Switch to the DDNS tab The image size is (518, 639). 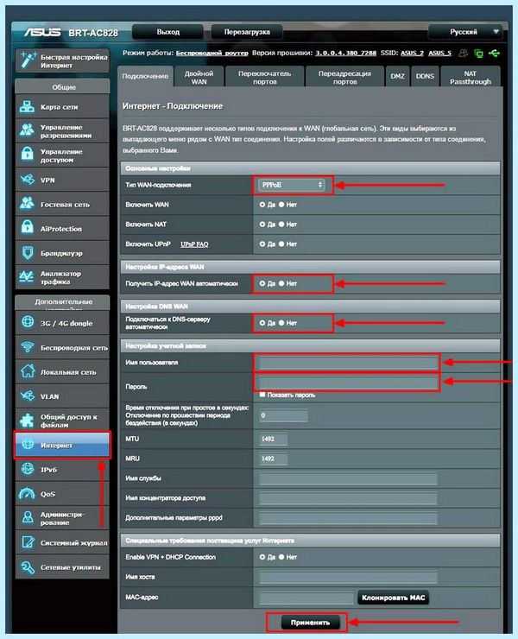[425, 76]
